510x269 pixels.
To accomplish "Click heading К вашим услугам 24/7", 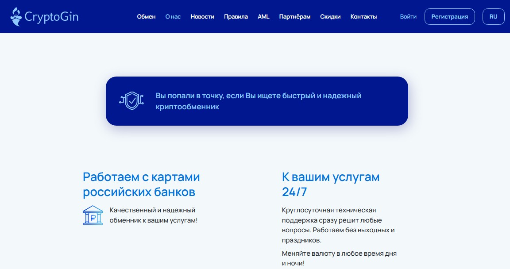I will point(330,184).
